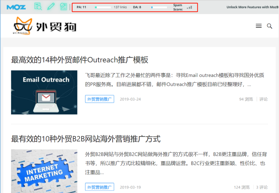Open article 最有效的10种外贸B2B网站海外营销推广方式
This screenshot has width=279, height=193.
click(x=86, y=139)
